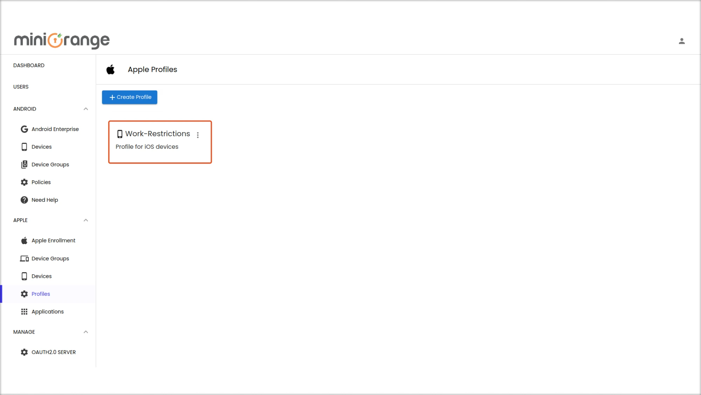Select the Apple Enrollment icon
Image resolution: width=701 pixels, height=395 pixels.
click(24, 240)
